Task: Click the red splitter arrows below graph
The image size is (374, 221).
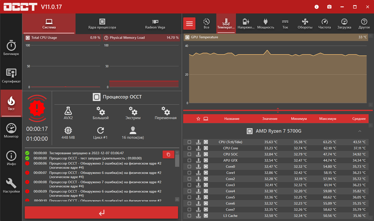Action: tap(278, 110)
